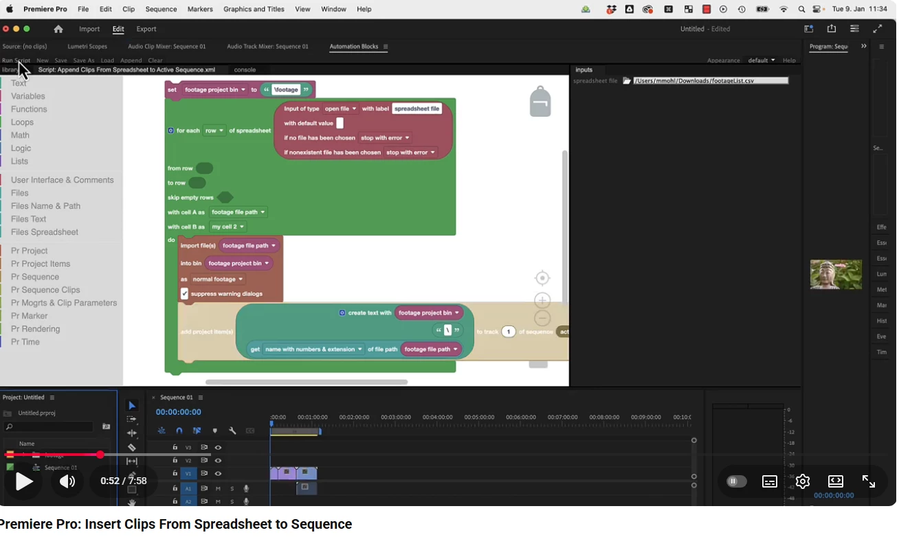This screenshot has width=899, height=537.
Task: Open the Quick Export share icon
Action: click(x=832, y=29)
